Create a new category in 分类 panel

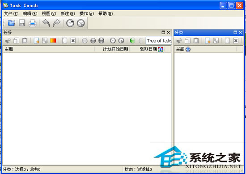pos(208,41)
